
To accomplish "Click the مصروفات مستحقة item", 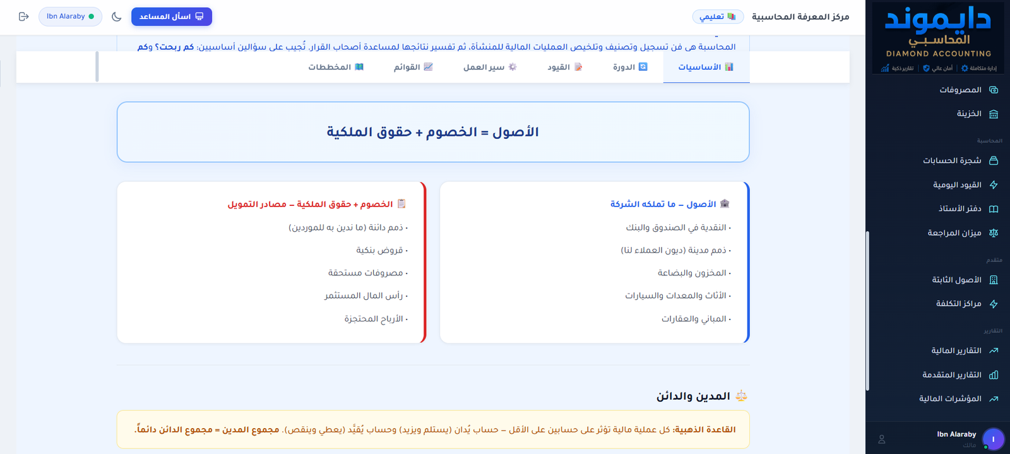I will [x=367, y=273].
